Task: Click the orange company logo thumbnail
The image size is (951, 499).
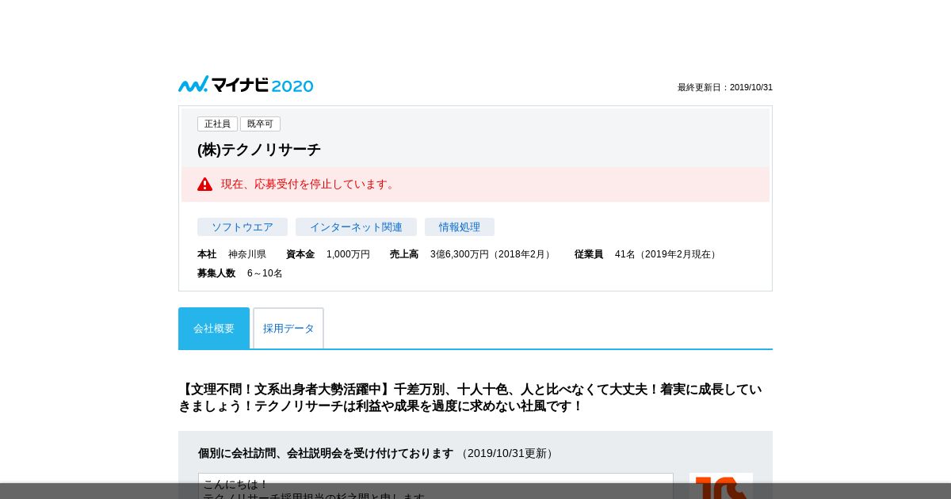Action: pos(721,486)
